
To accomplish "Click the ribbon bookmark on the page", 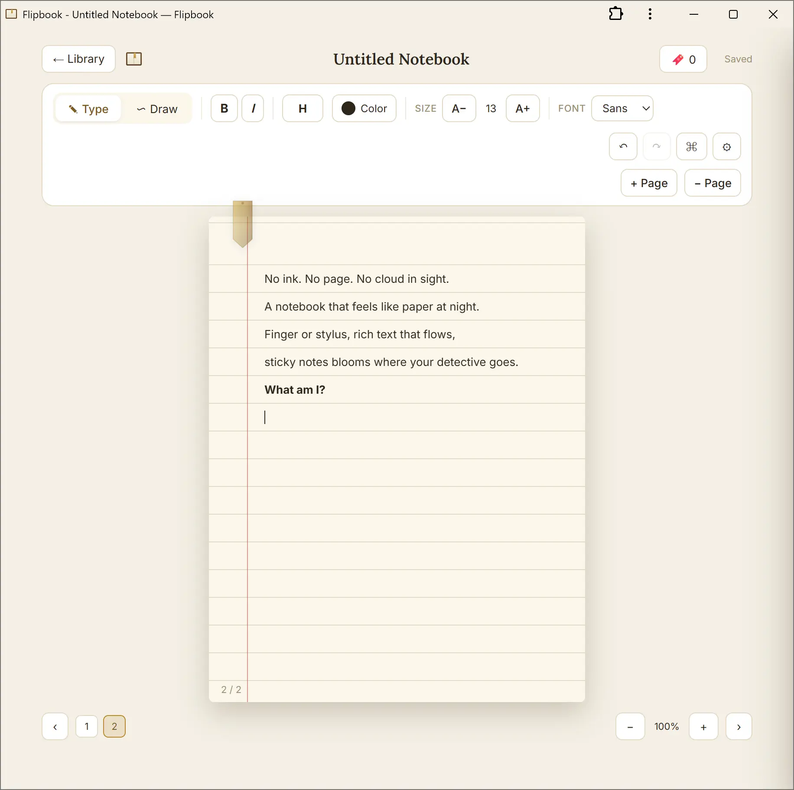I will click(x=242, y=223).
